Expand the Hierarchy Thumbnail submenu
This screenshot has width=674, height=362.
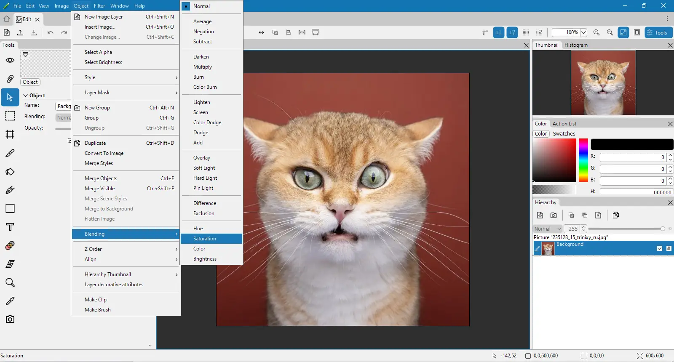click(x=126, y=274)
